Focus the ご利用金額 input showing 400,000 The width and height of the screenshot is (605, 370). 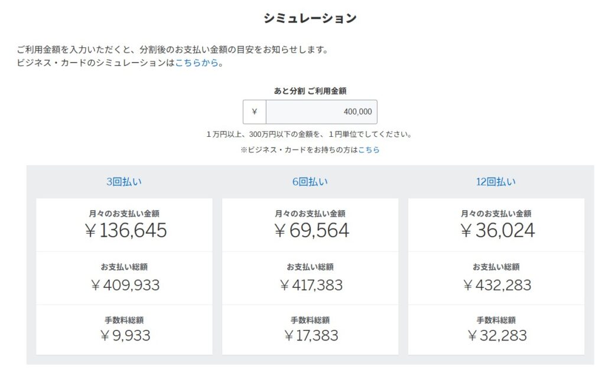(321, 112)
